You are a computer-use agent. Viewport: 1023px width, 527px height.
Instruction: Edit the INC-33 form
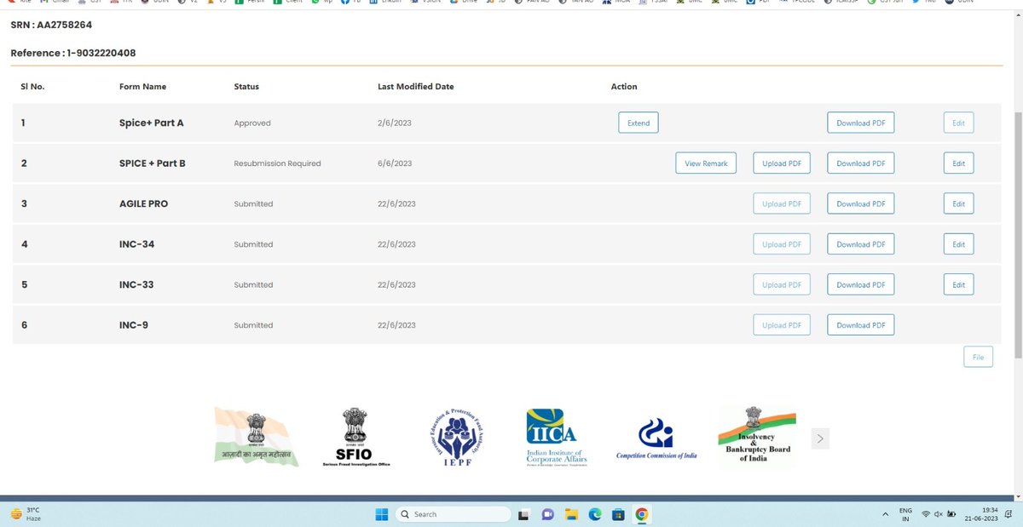click(x=958, y=284)
